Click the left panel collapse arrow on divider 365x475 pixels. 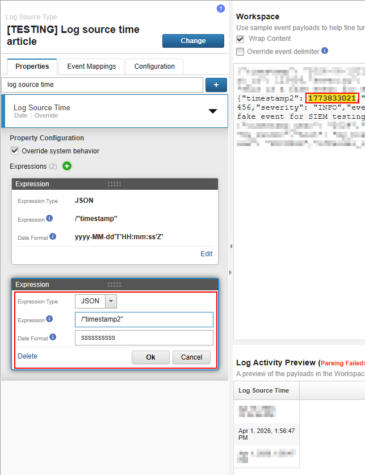pos(230,247)
